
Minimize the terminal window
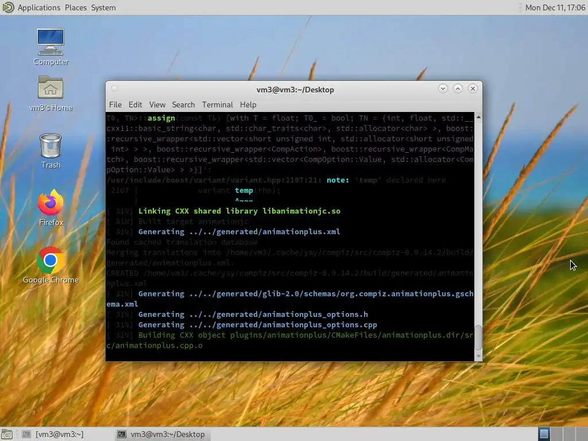(x=443, y=88)
